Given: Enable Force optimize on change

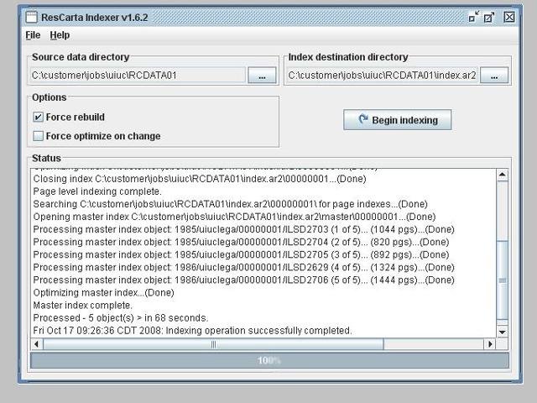Looking at the screenshot, I should (39, 136).
